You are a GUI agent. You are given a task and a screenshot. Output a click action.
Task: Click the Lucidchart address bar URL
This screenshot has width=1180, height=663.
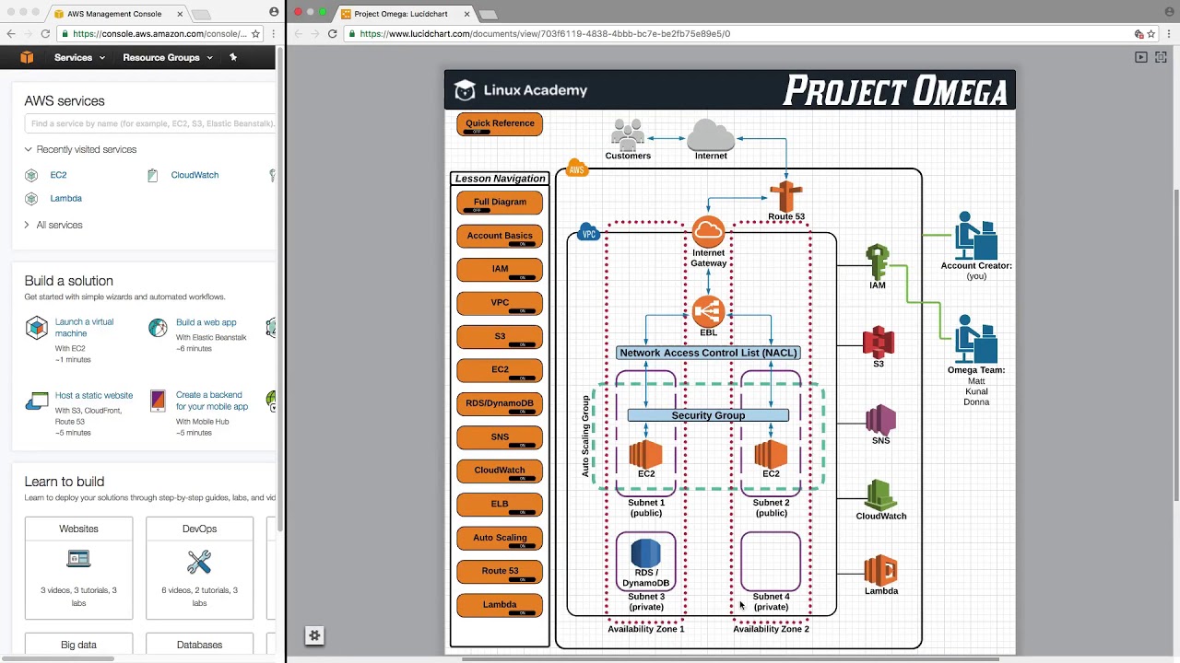[545, 33]
